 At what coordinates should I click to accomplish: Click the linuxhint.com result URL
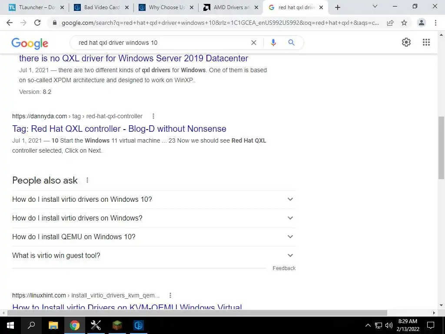click(86, 295)
